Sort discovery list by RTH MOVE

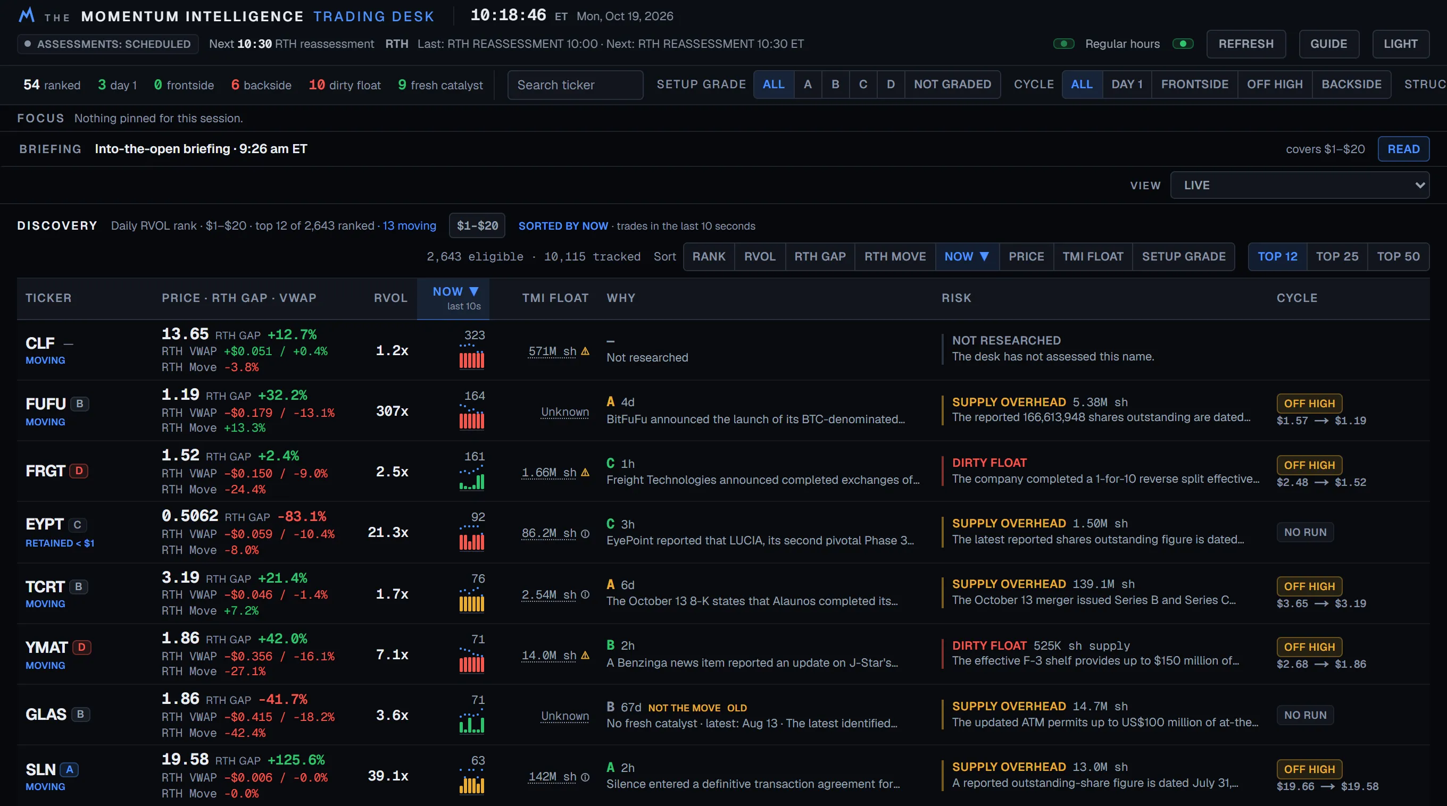[x=895, y=256]
